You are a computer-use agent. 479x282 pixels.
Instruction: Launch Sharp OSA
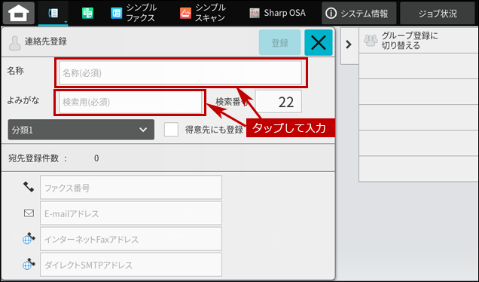[x=277, y=13]
